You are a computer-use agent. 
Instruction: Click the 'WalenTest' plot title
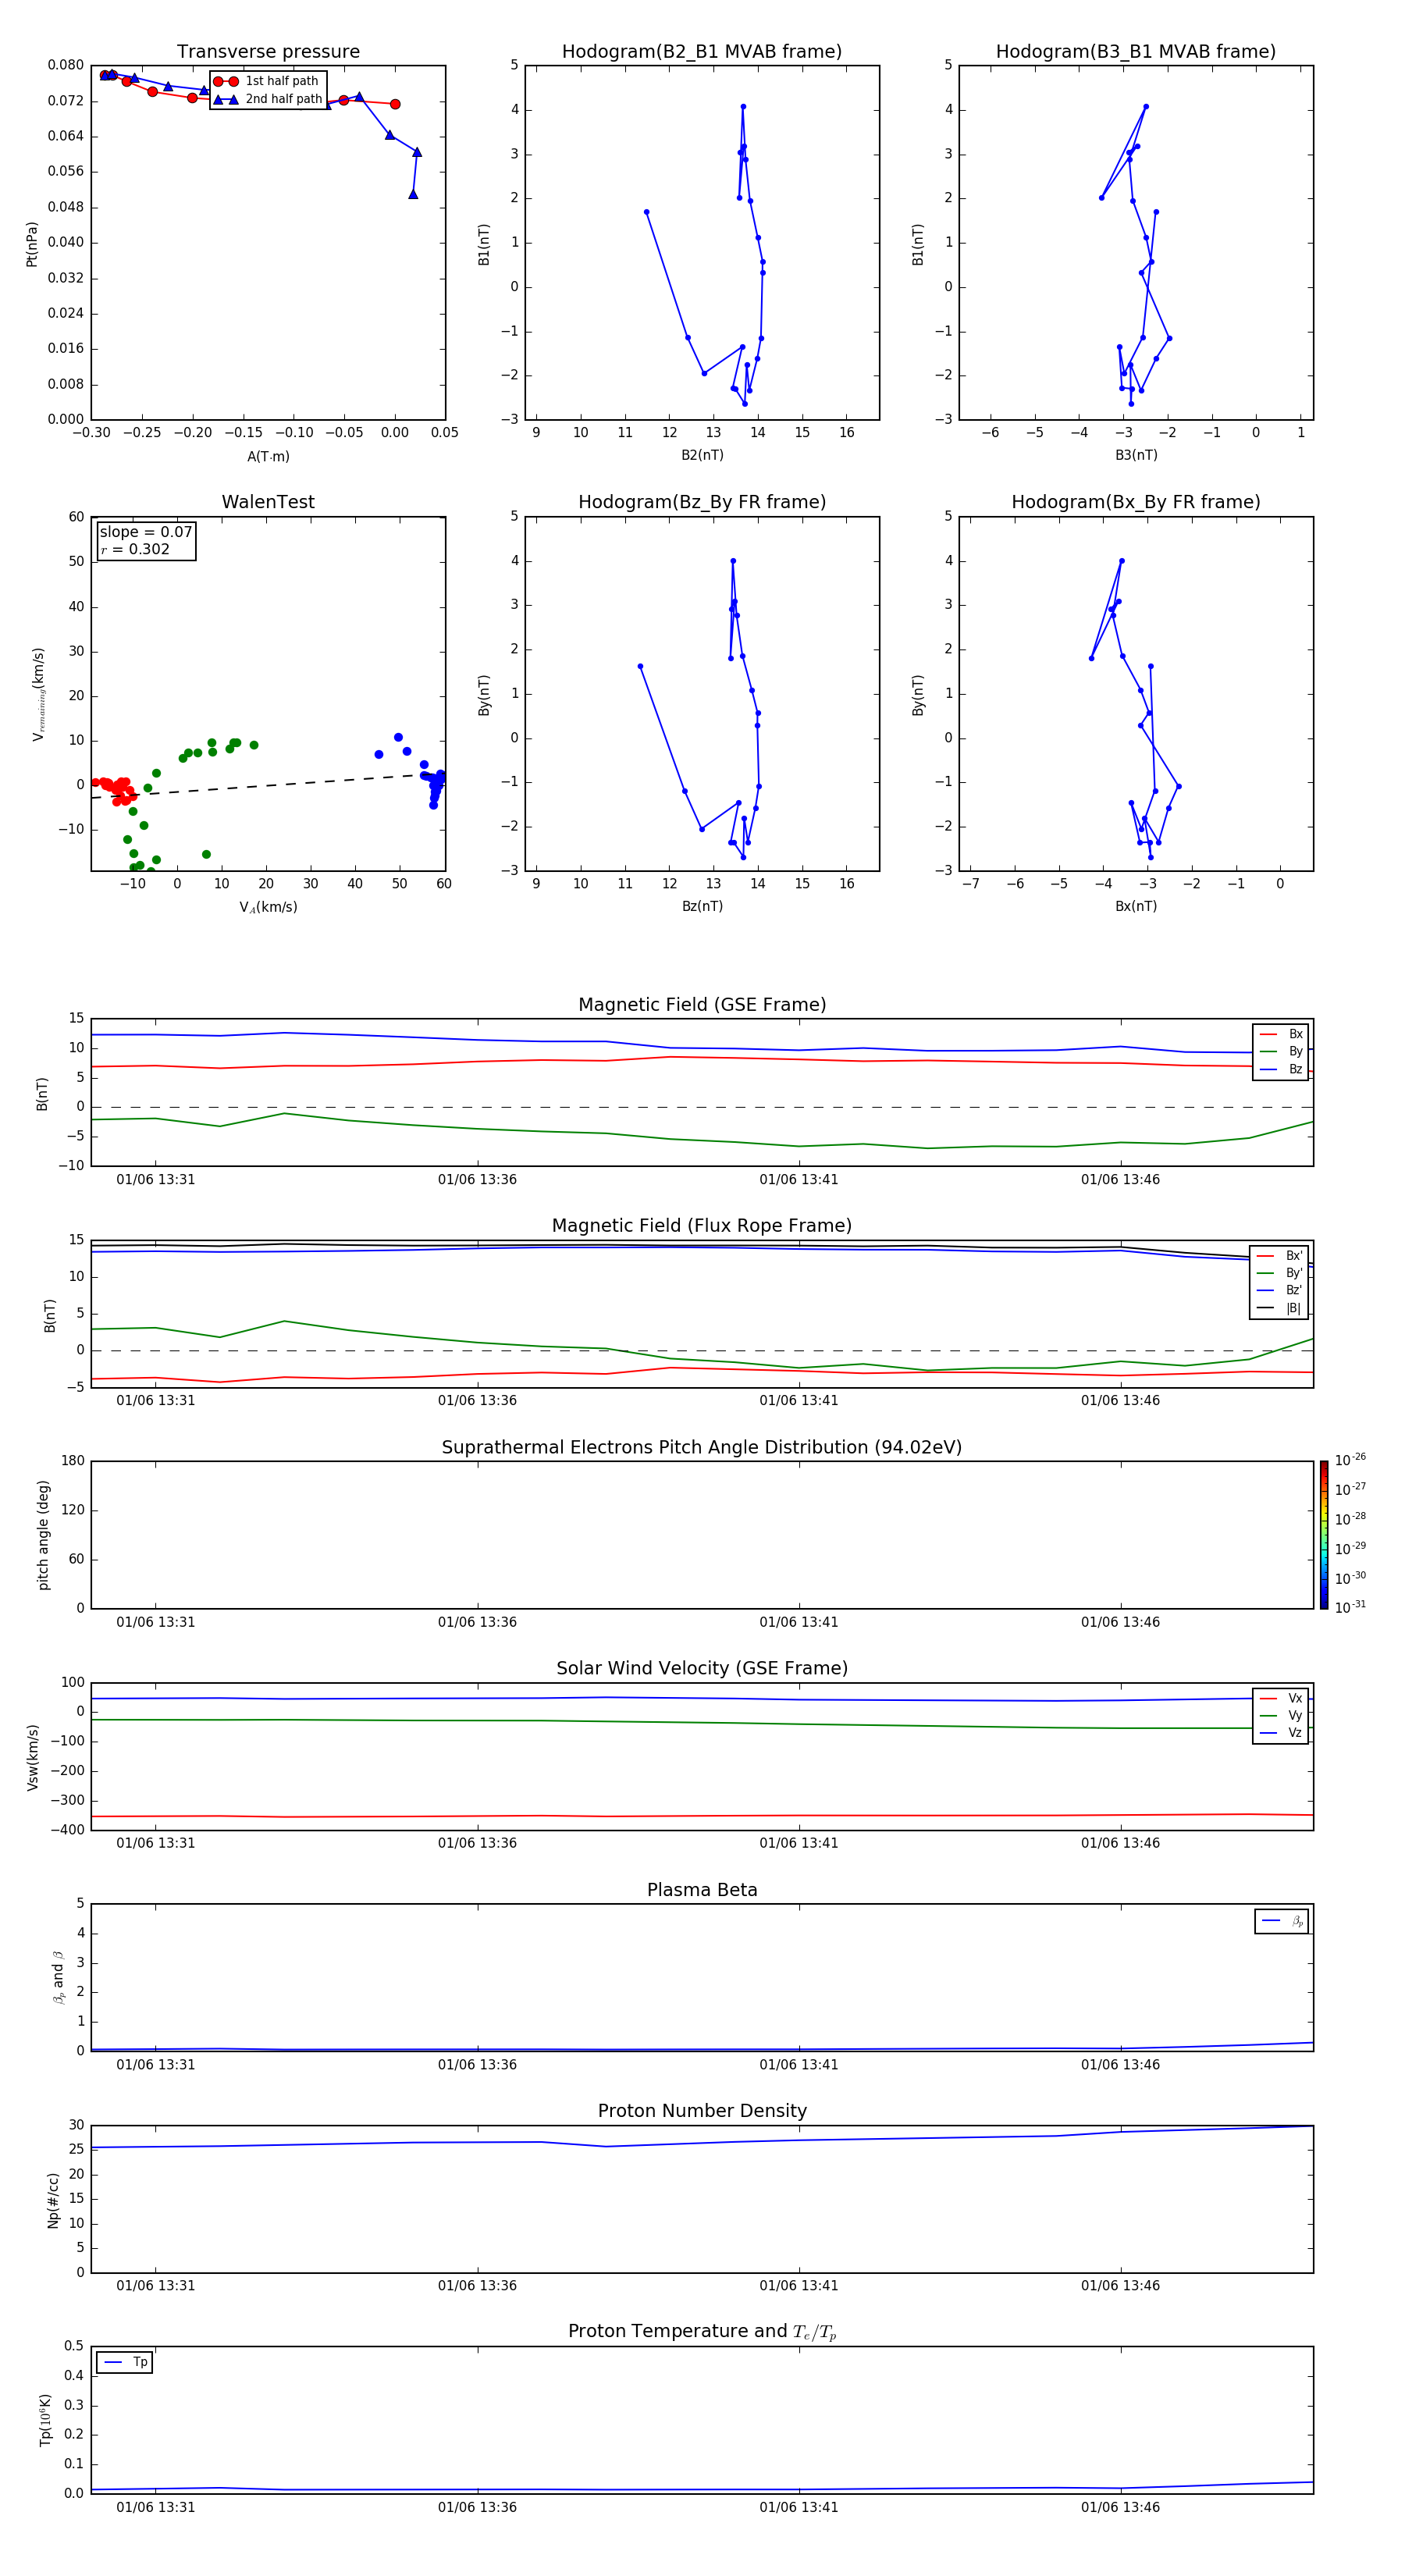(x=268, y=502)
